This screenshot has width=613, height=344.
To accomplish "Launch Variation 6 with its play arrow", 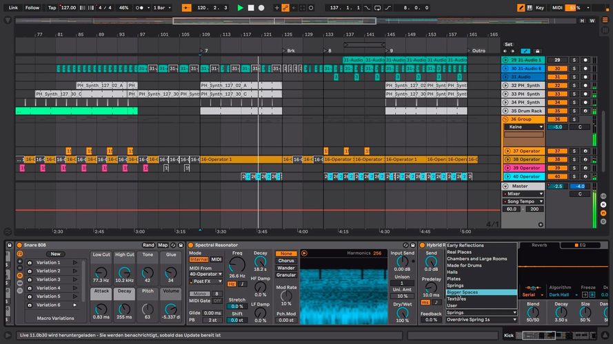I will [x=74, y=305].
